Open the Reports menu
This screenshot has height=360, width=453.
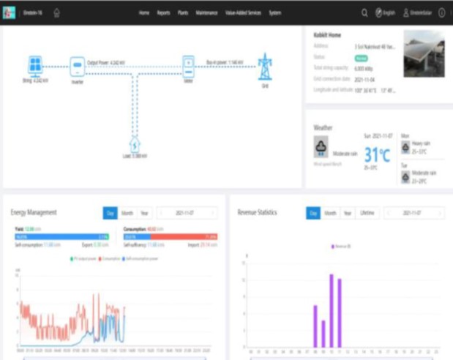[x=163, y=12]
